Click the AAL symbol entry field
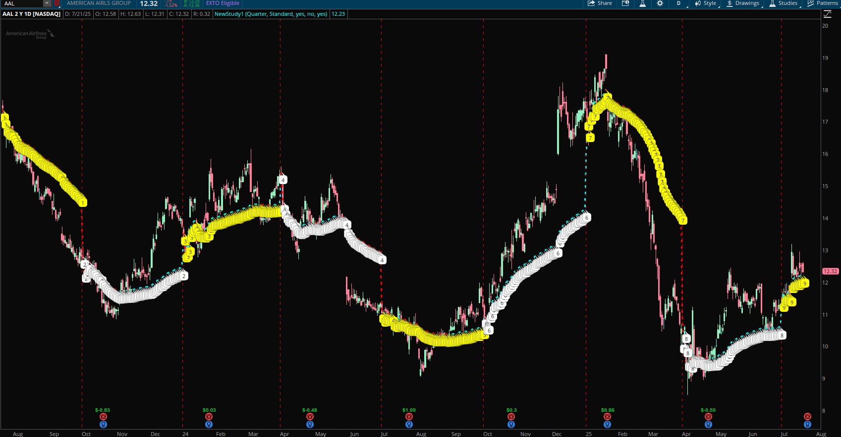 click(22, 3)
